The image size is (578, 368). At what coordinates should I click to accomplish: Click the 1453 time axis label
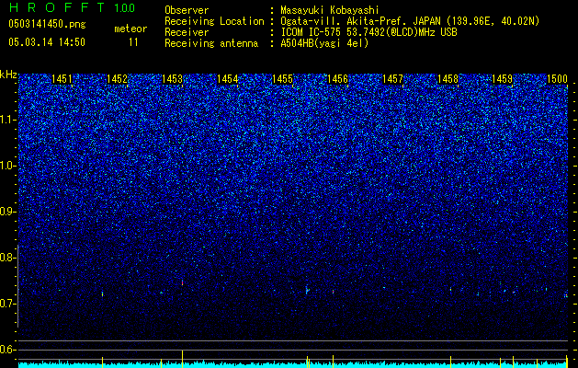[x=172, y=78]
